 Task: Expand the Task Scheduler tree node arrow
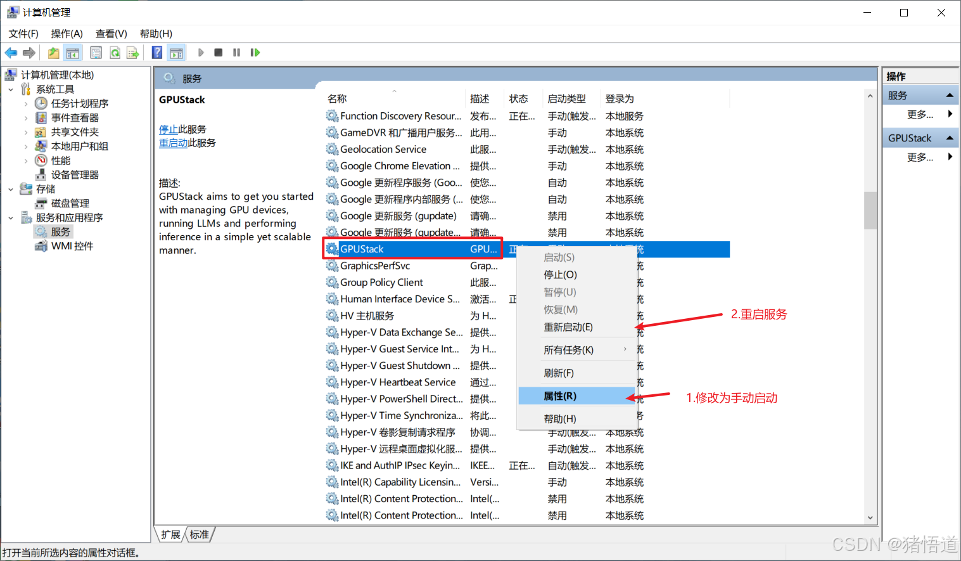26,103
